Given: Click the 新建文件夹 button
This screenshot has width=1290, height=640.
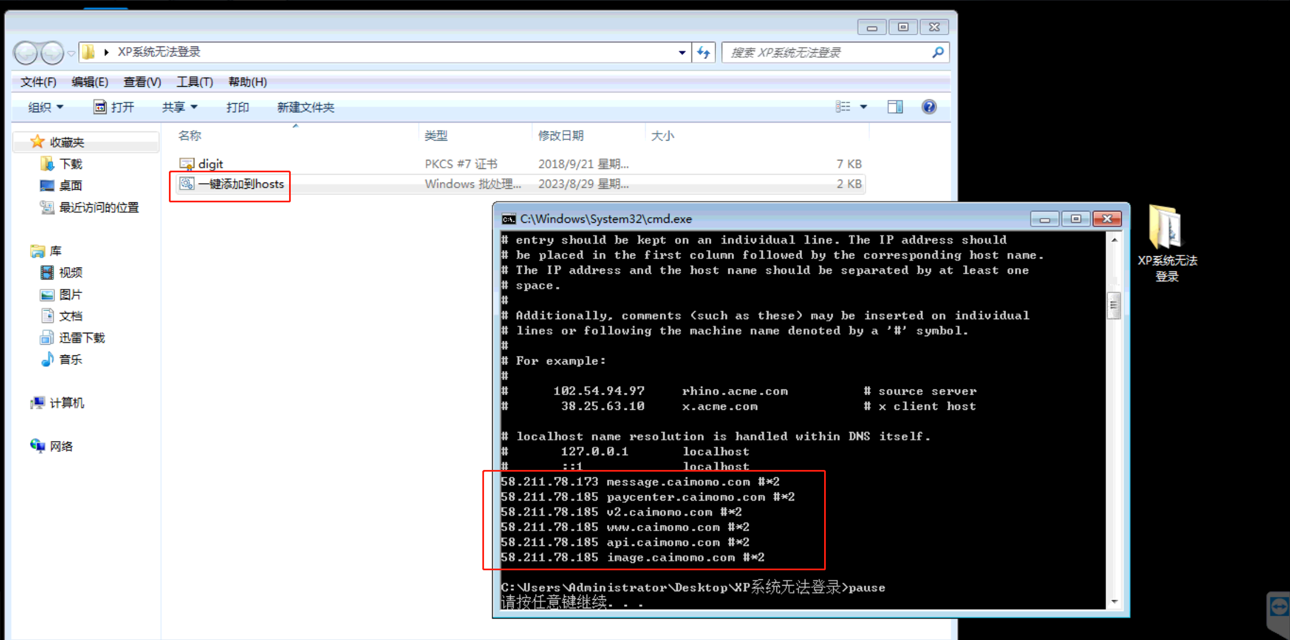Looking at the screenshot, I should [x=305, y=107].
